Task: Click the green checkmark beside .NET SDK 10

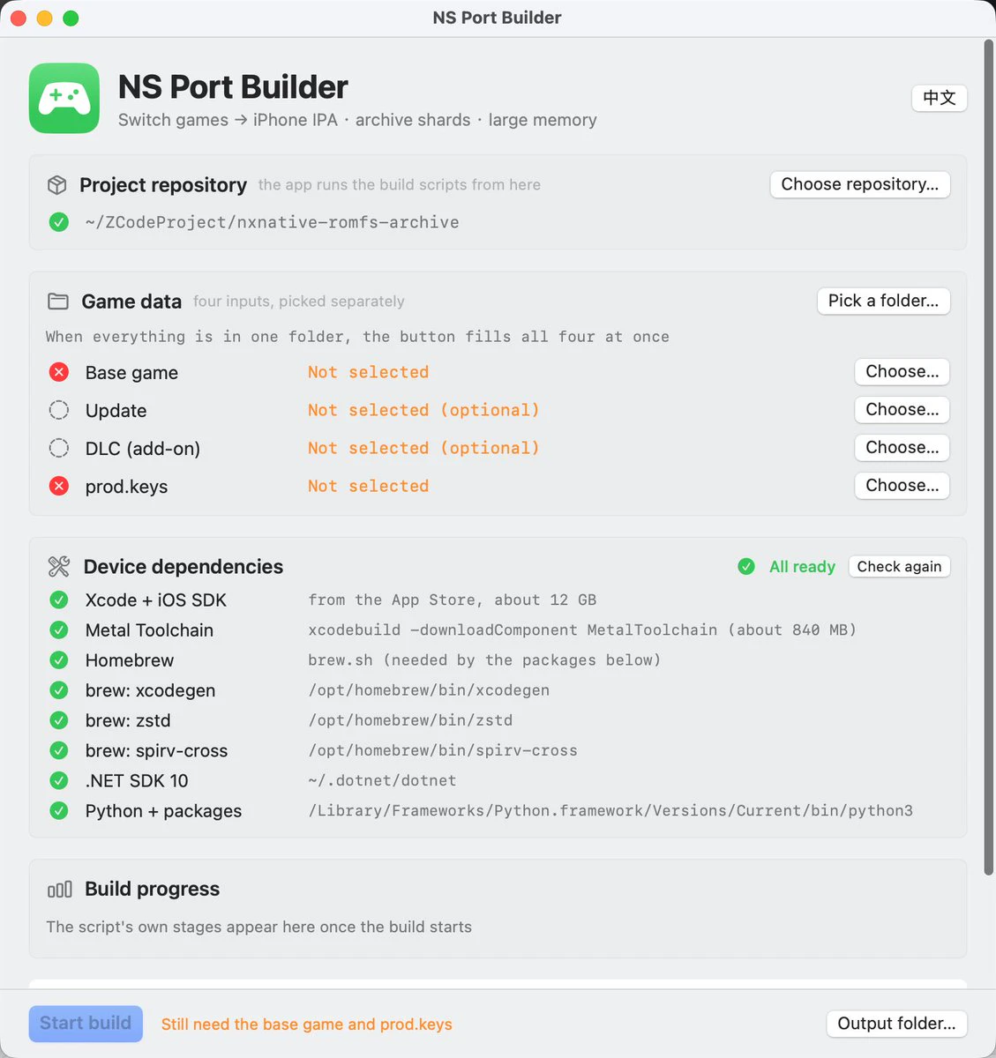Action: pos(59,780)
